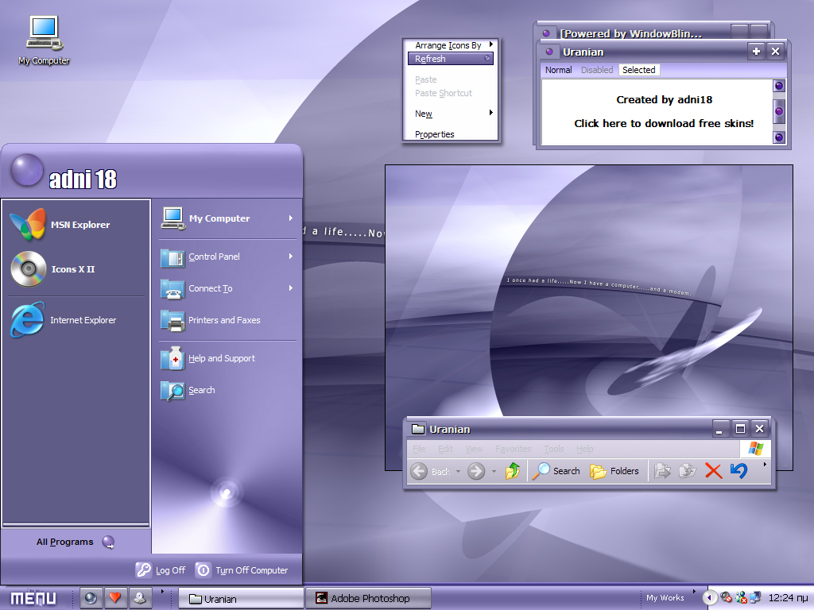
Task: Open Icons X II in start menu
Action: tap(53, 269)
